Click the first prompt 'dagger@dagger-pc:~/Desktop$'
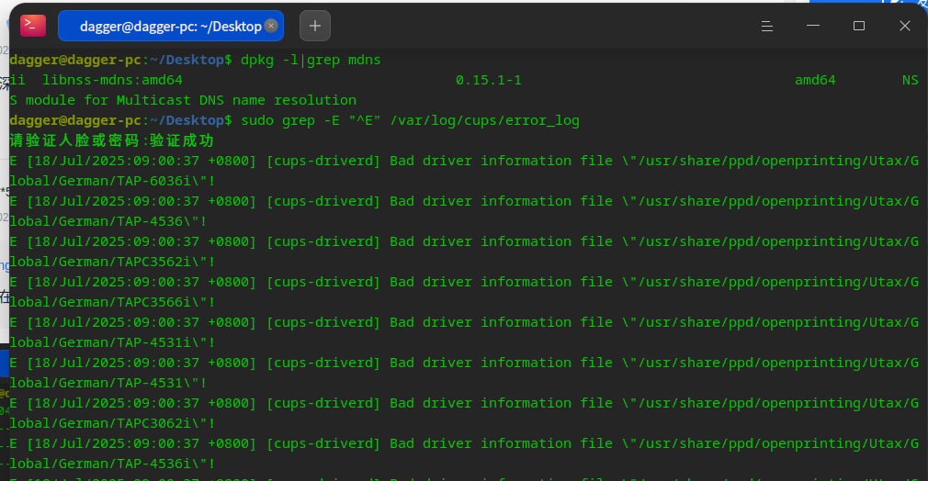 120,60
